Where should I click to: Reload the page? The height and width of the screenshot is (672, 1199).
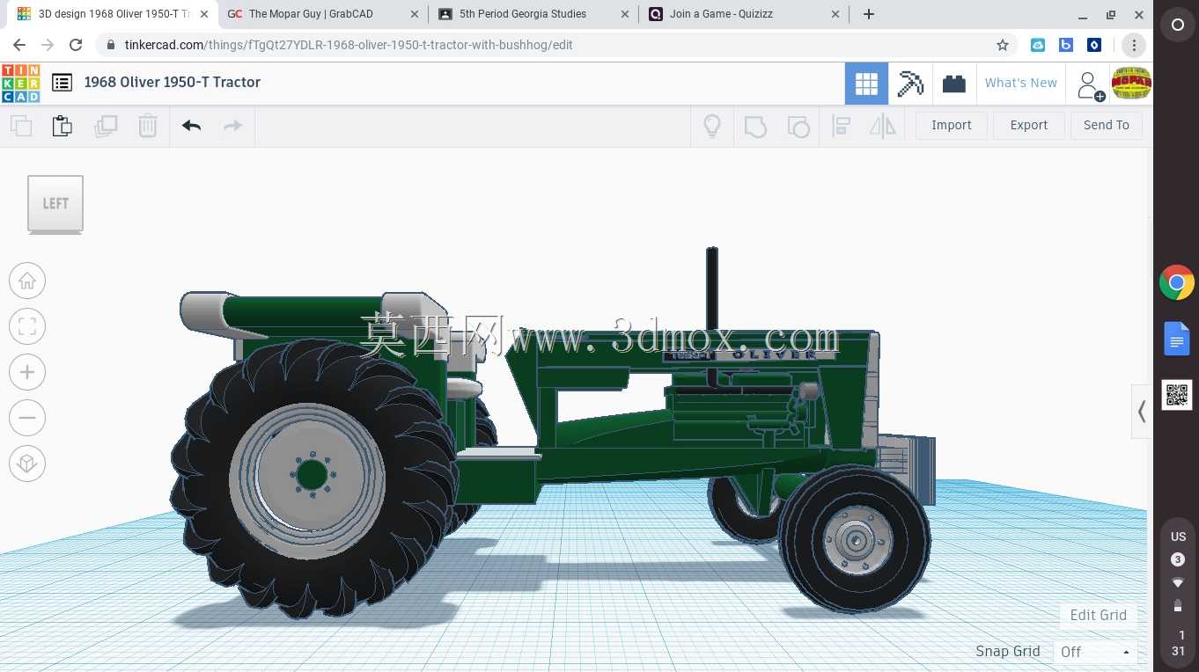(76, 45)
